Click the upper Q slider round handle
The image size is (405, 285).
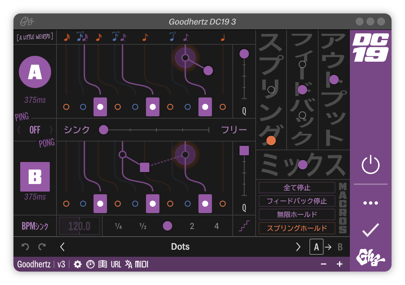point(244,54)
